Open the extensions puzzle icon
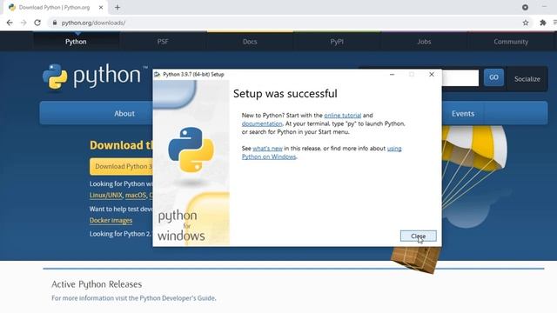Viewport: 557px width, 313px height. pyautogui.click(x=543, y=23)
